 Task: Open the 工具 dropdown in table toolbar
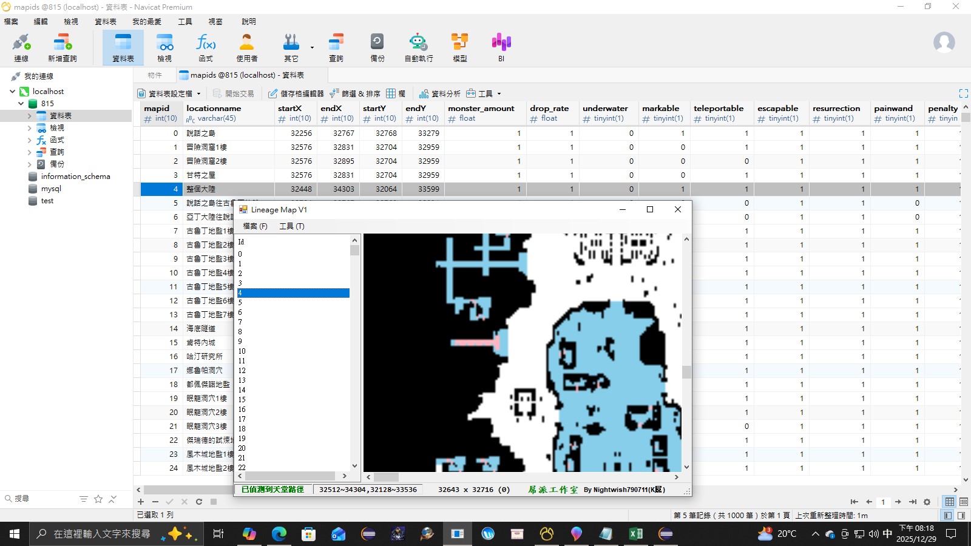click(484, 93)
